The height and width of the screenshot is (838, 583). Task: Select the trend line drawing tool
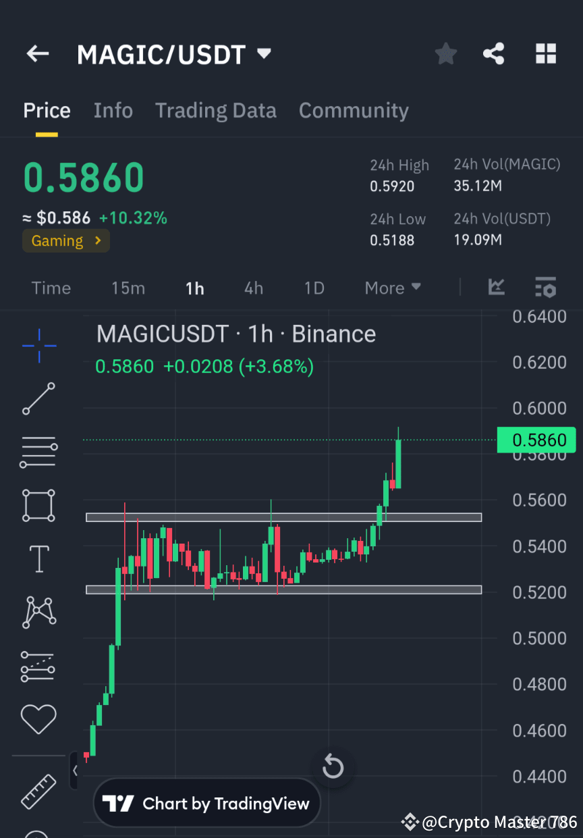coord(38,398)
